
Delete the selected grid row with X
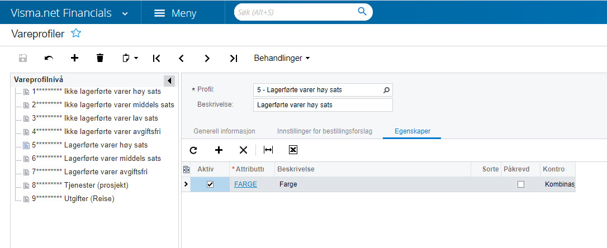[x=243, y=150]
